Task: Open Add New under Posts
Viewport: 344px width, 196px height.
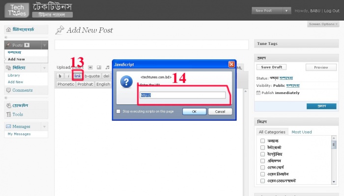Action: 16,59
